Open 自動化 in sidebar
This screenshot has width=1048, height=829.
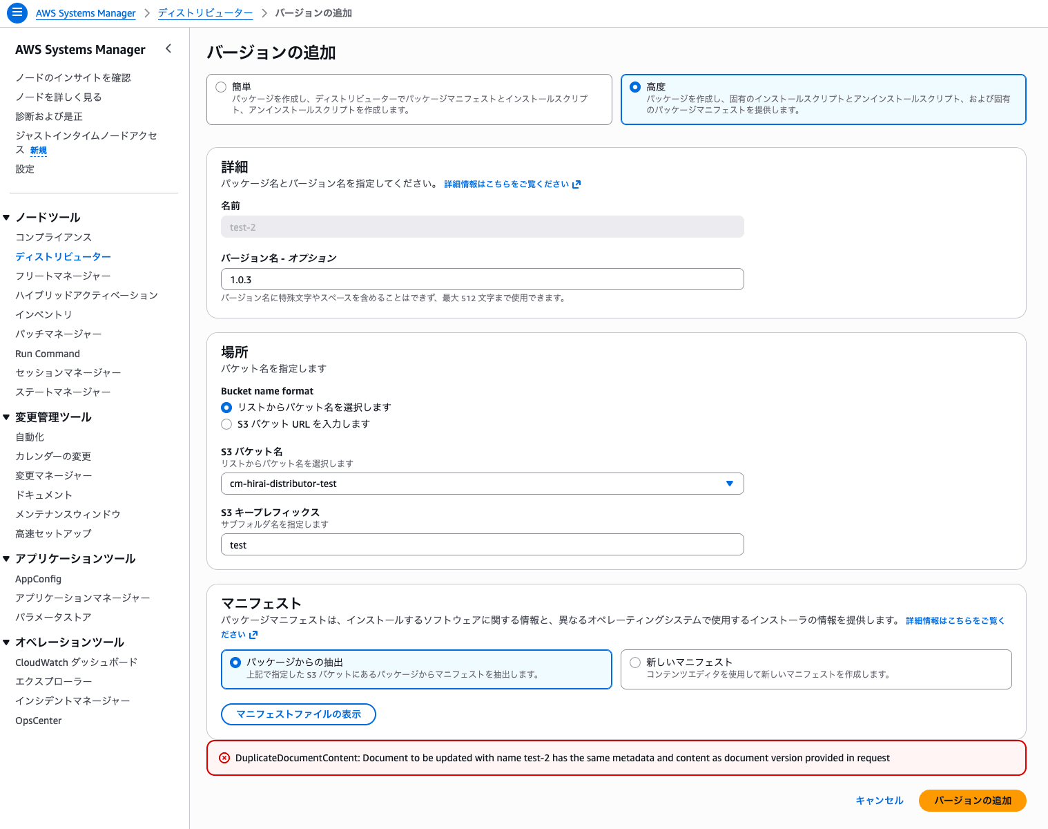[x=30, y=437]
